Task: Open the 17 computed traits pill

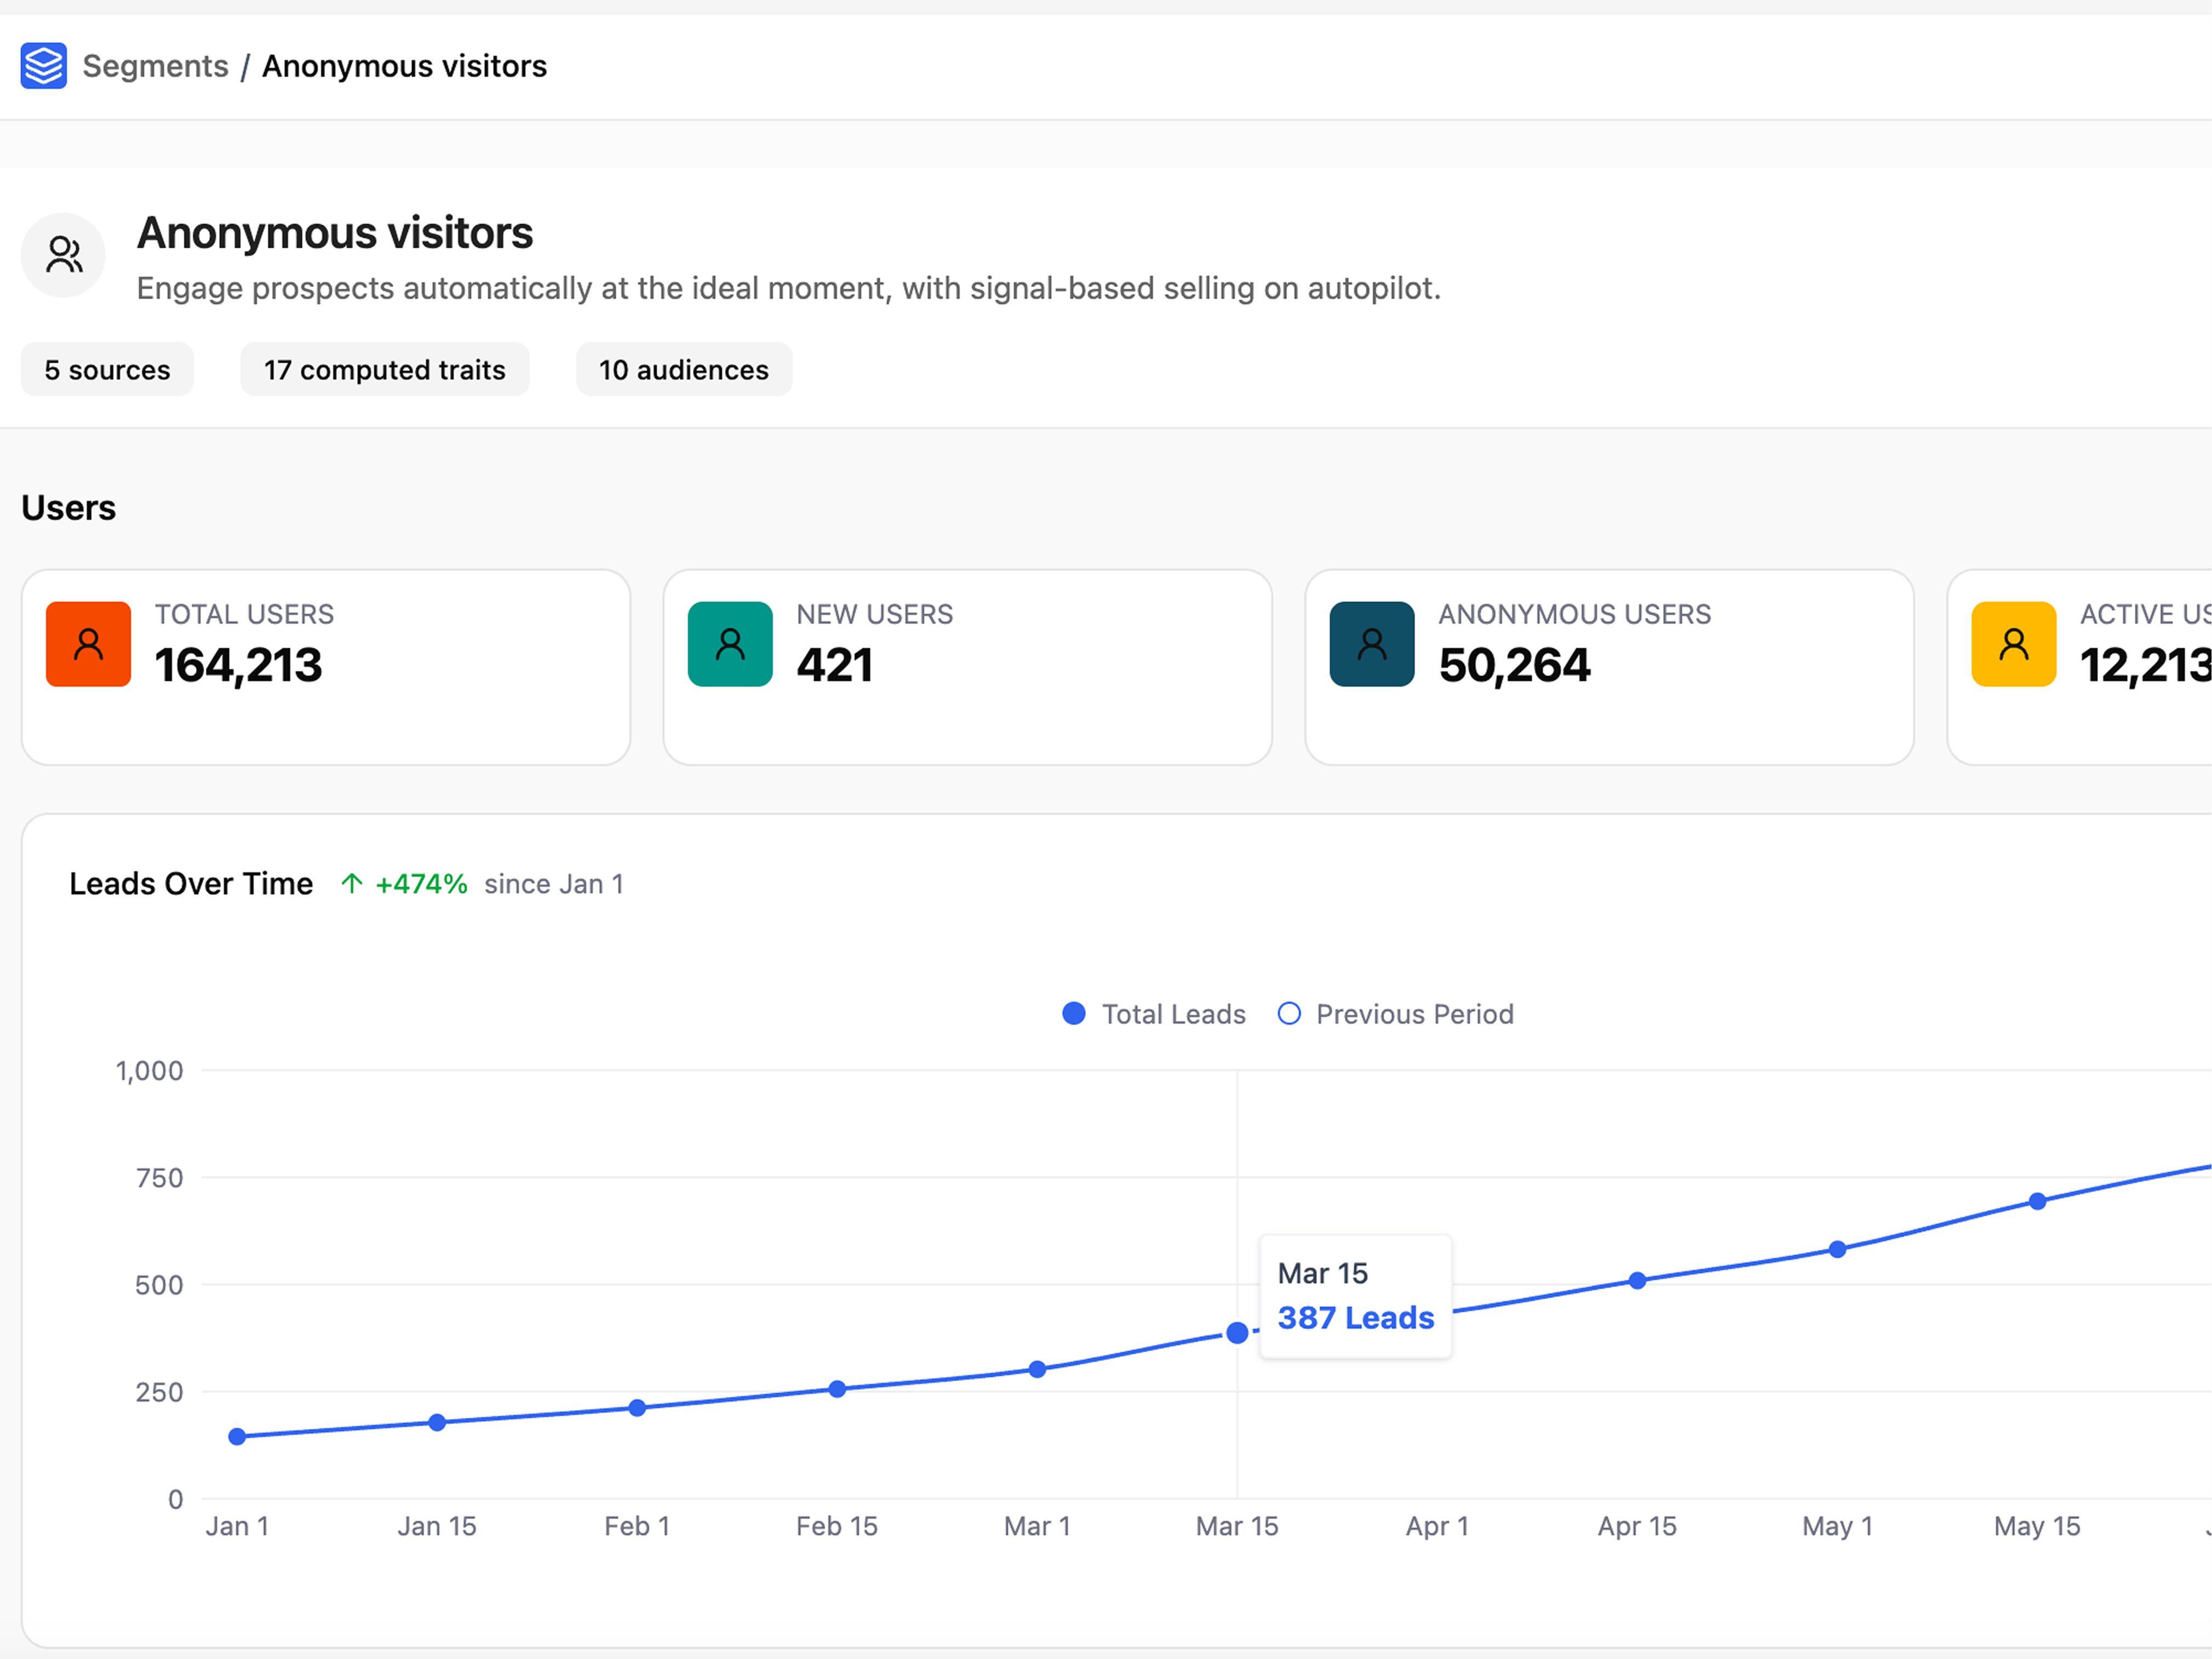Action: click(x=384, y=370)
